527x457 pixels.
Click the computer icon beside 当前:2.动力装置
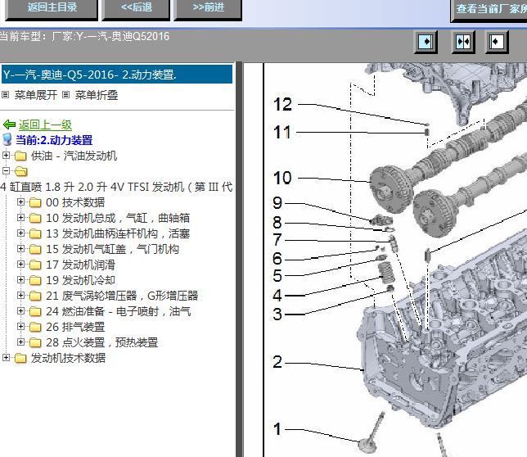(7, 139)
